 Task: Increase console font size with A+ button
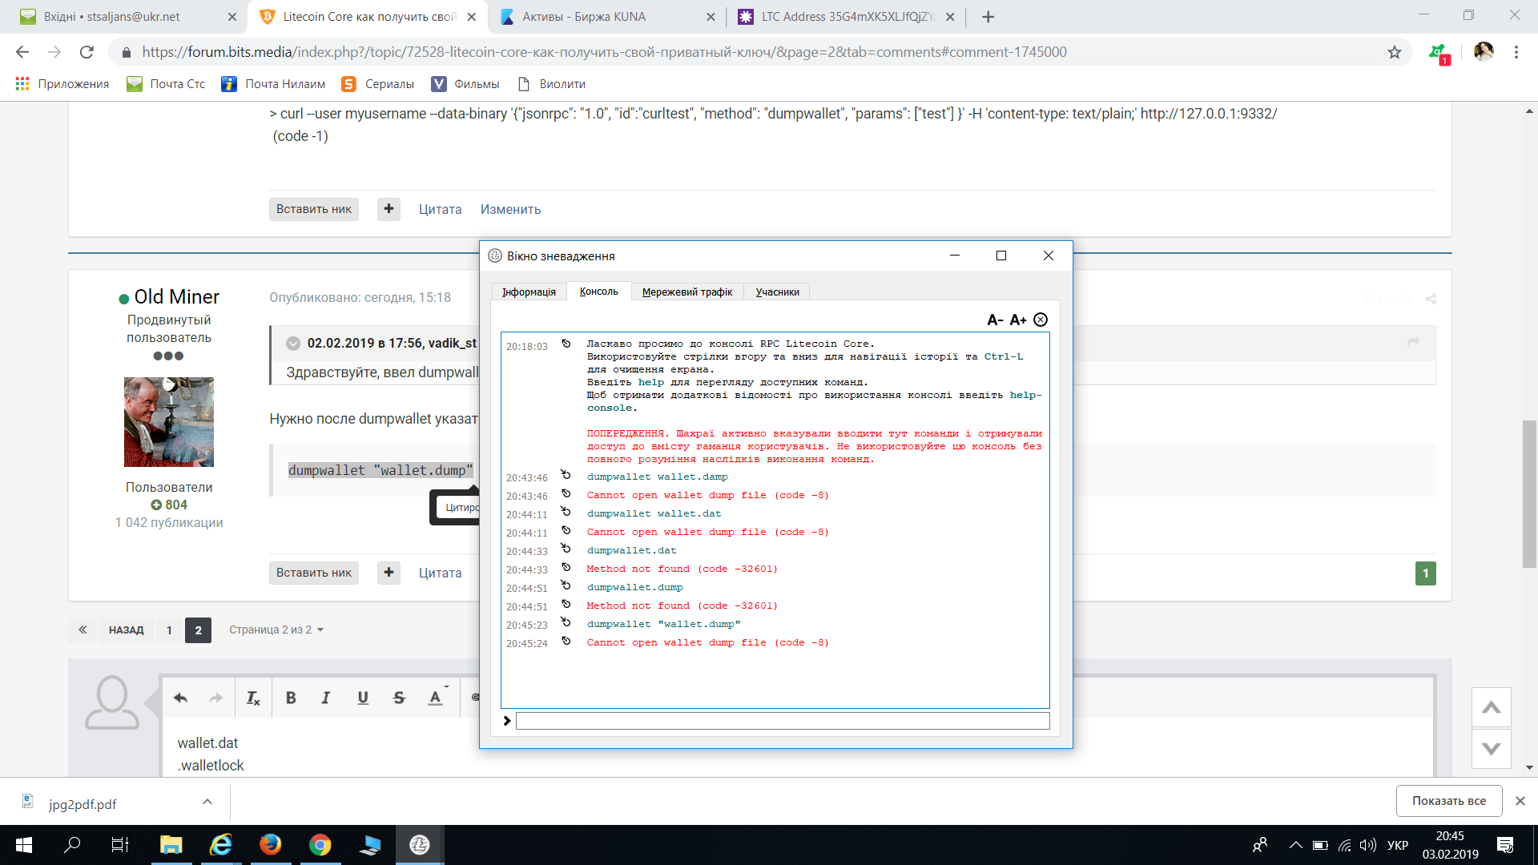point(1017,320)
